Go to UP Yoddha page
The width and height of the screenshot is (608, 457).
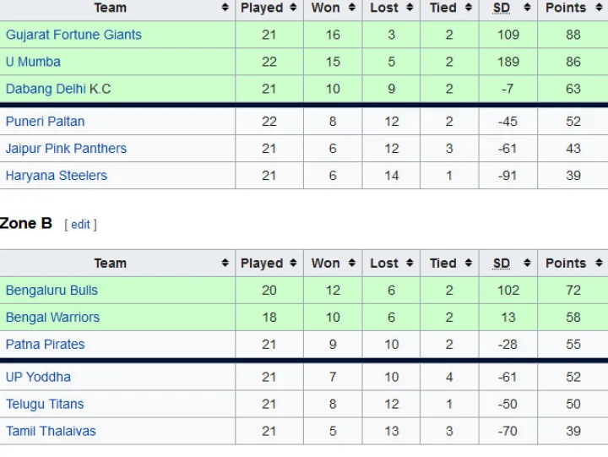click(x=38, y=377)
